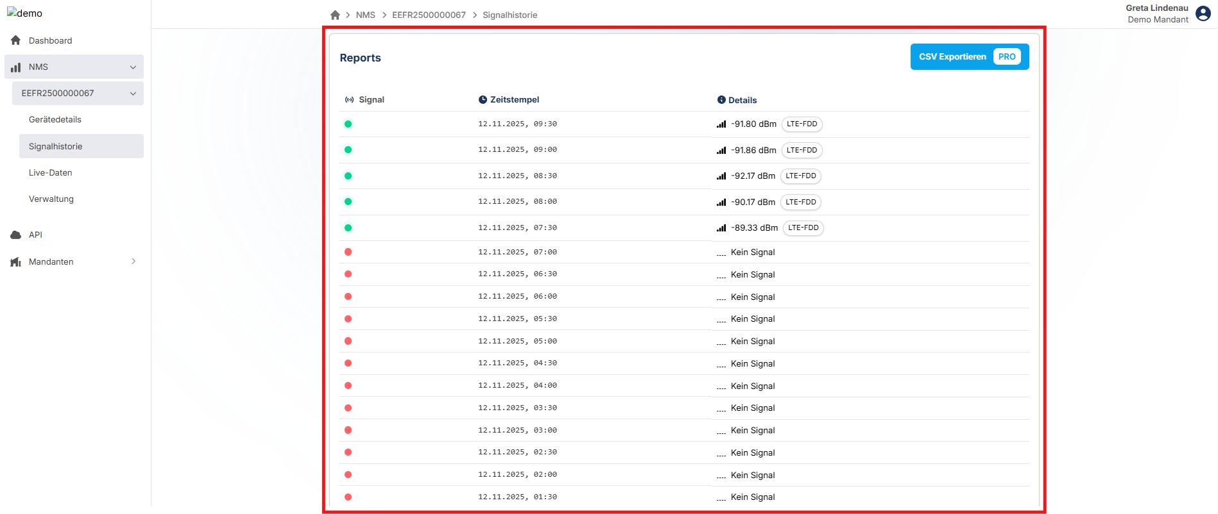Click the NMS breadcrumb link
1218x514 pixels.
click(365, 15)
